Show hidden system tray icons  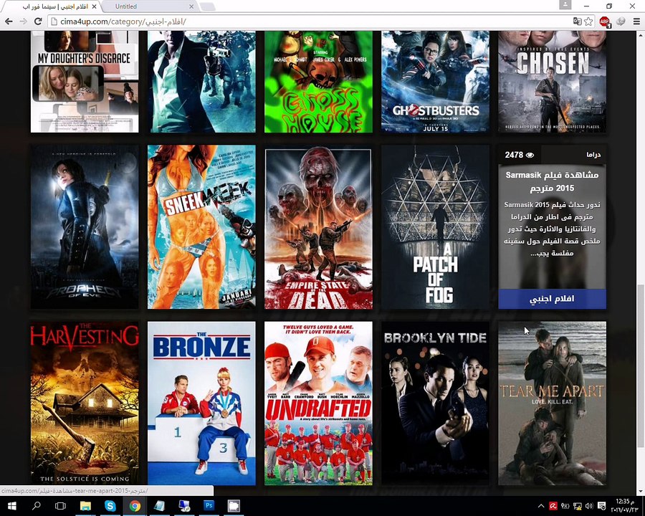click(541, 506)
